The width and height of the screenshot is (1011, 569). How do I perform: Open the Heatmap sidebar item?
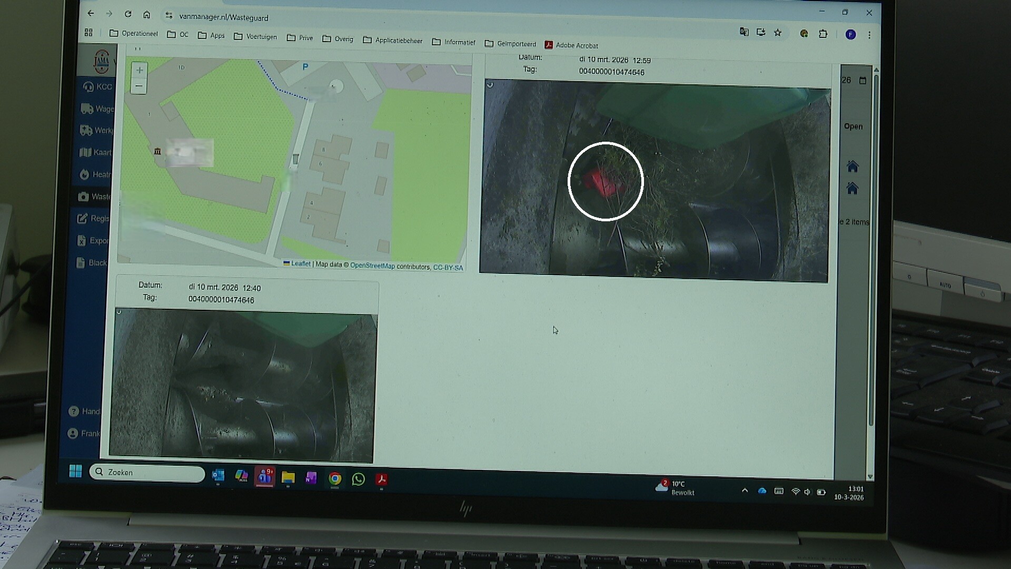coord(96,174)
